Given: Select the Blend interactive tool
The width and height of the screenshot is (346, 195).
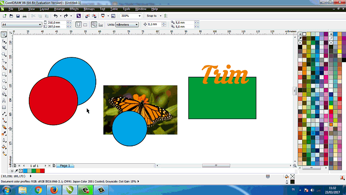Looking at the screenshot, I should tap(4, 127).
